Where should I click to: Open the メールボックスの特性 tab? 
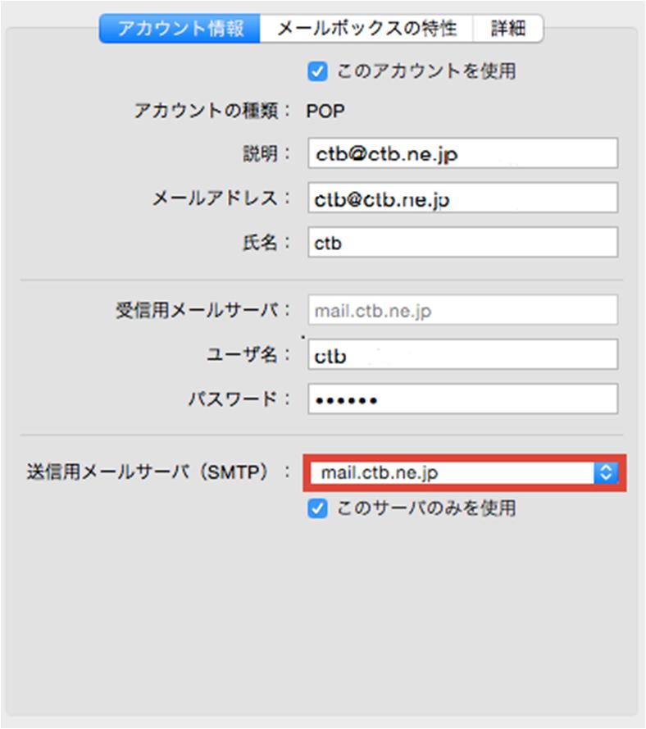pos(366,29)
